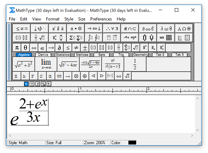Open uppercase Greek letters palette (ΛΩ)

coord(184,29)
